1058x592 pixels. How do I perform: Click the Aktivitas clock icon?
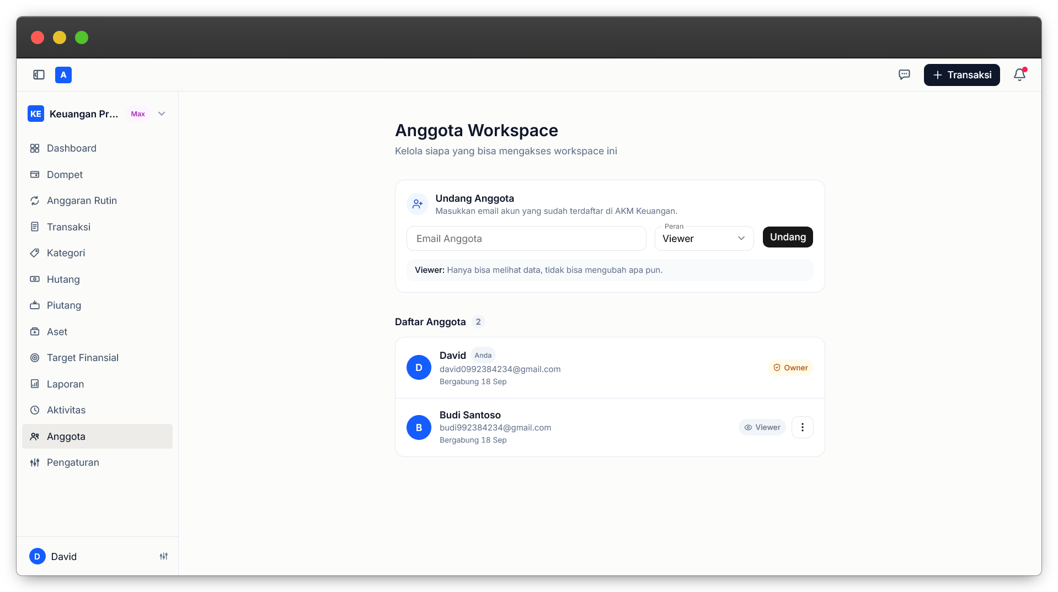[x=35, y=410]
